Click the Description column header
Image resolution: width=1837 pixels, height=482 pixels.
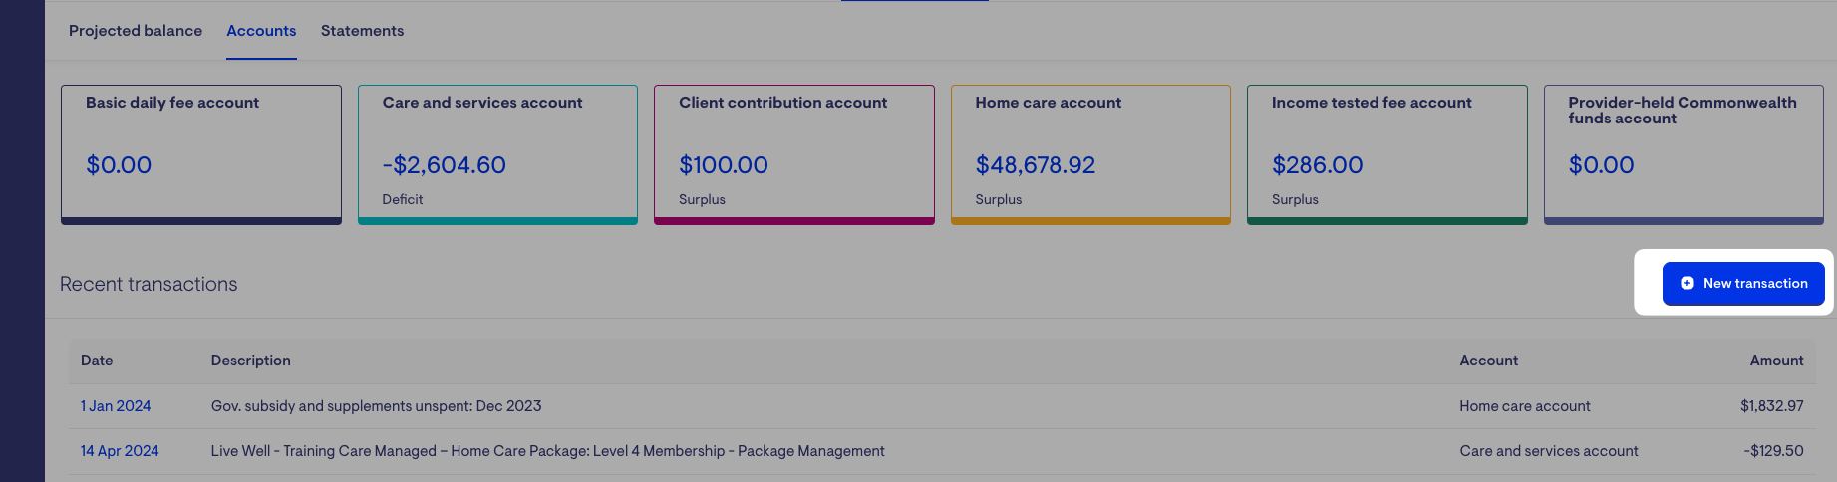point(251,361)
